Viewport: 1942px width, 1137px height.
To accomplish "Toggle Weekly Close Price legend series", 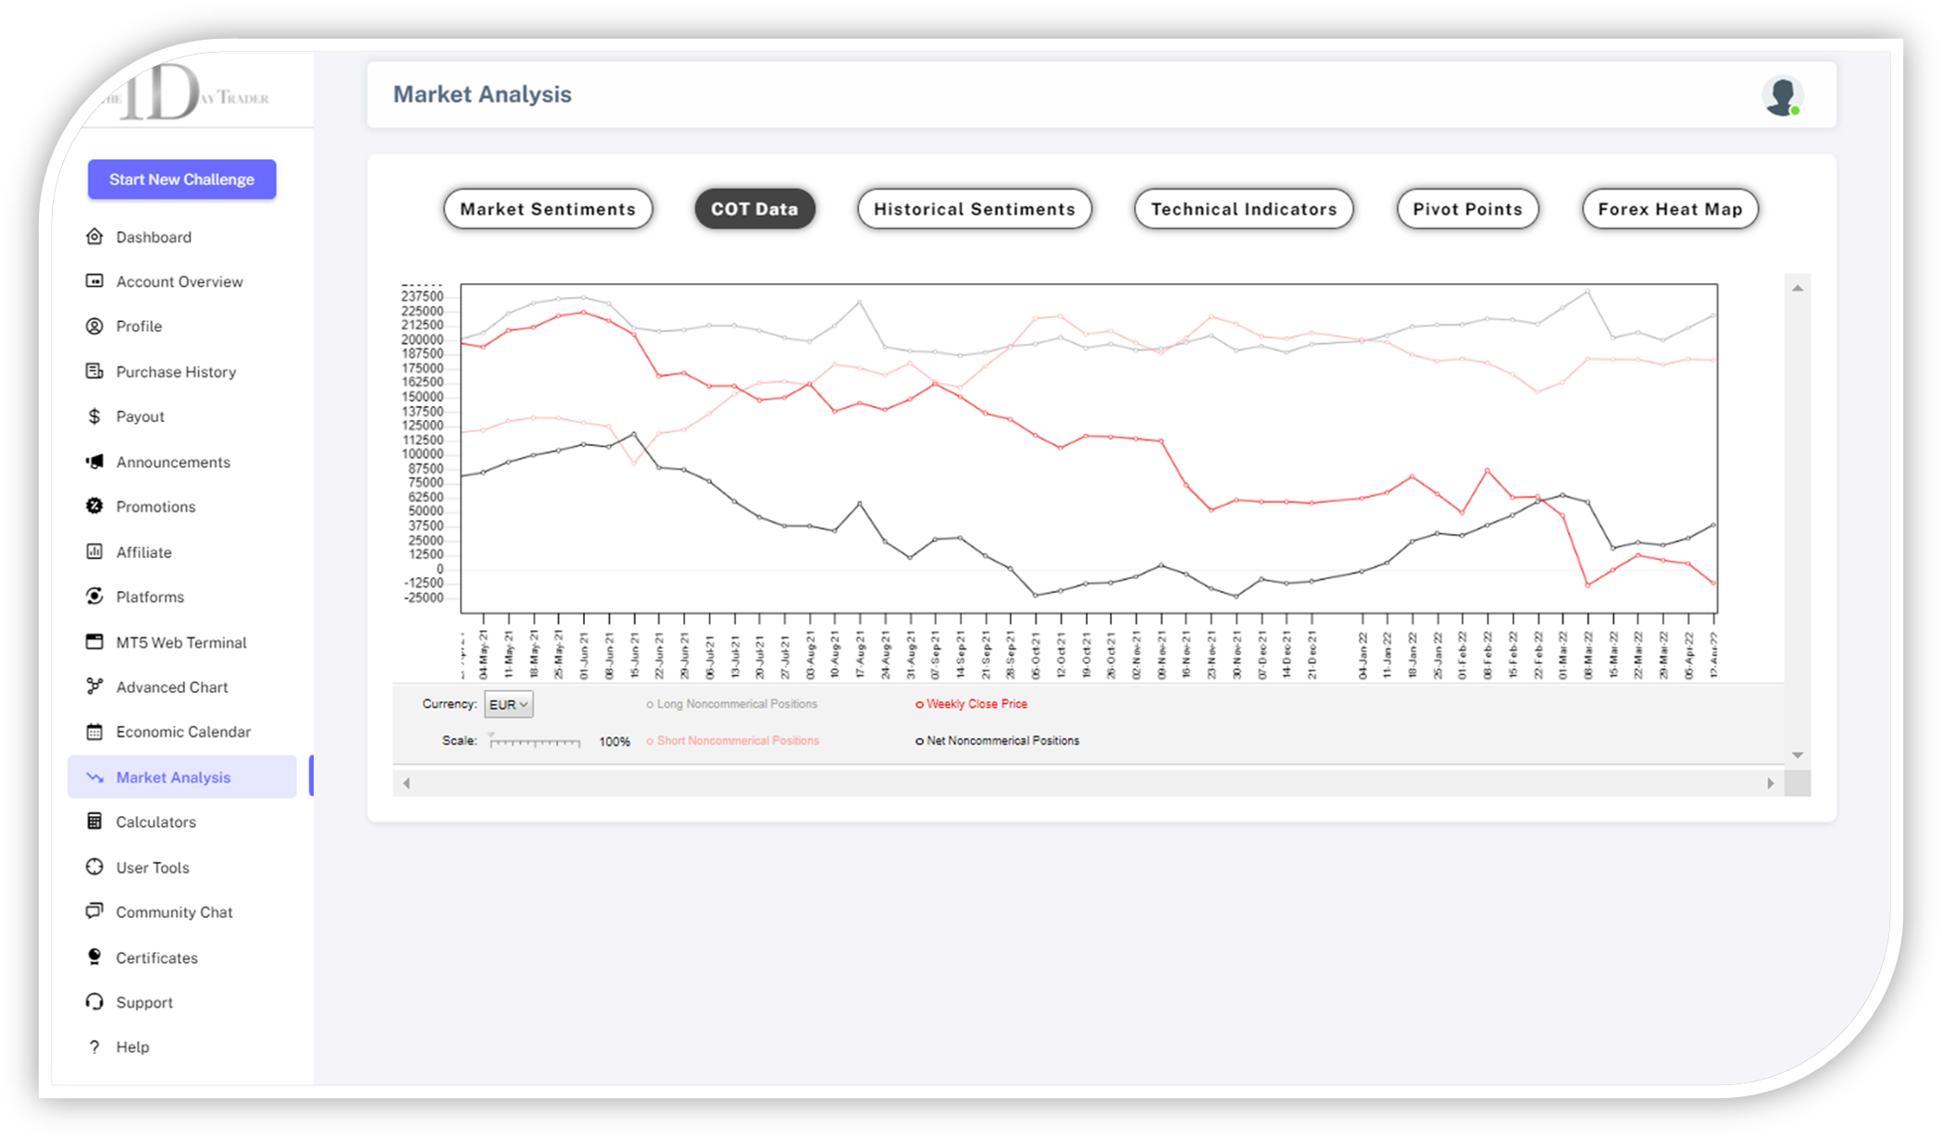I will pyautogui.click(x=976, y=704).
